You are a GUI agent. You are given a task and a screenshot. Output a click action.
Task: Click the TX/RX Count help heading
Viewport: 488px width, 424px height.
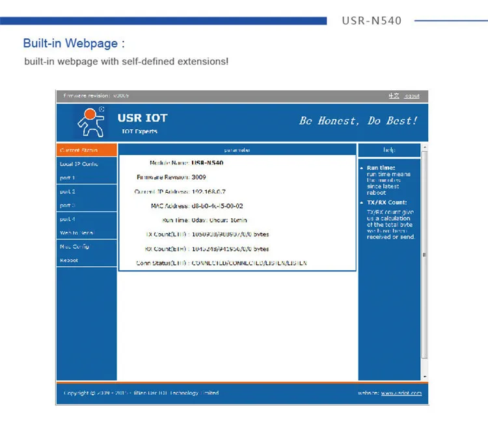[x=386, y=203]
